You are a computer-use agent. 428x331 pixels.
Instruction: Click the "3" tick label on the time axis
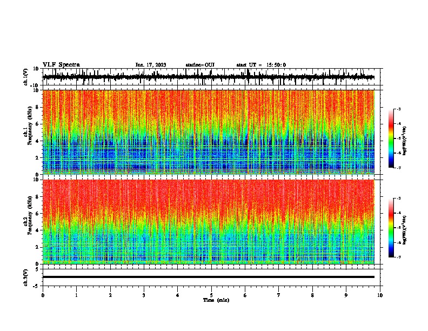(144, 295)
